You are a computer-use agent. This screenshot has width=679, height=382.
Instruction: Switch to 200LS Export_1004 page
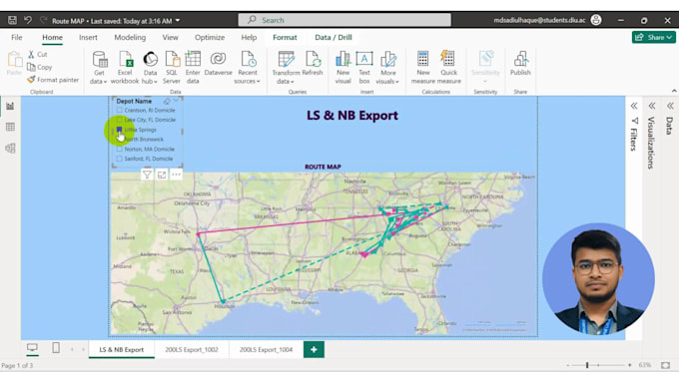click(x=266, y=349)
